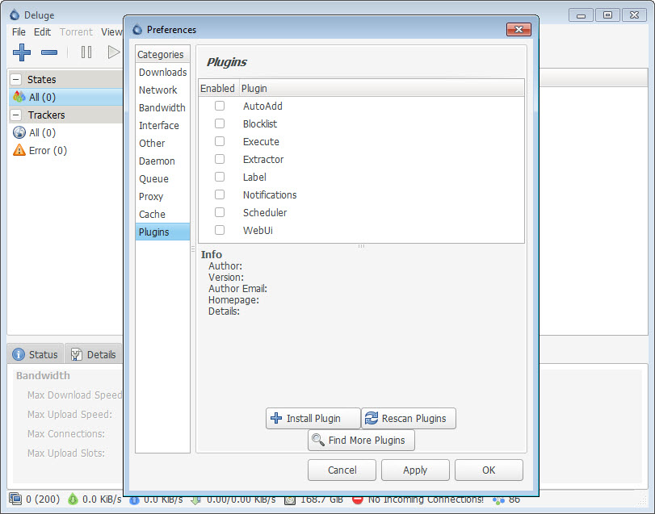Click the Rescan Plugins button
The width and height of the screenshot is (655, 514).
pos(409,419)
